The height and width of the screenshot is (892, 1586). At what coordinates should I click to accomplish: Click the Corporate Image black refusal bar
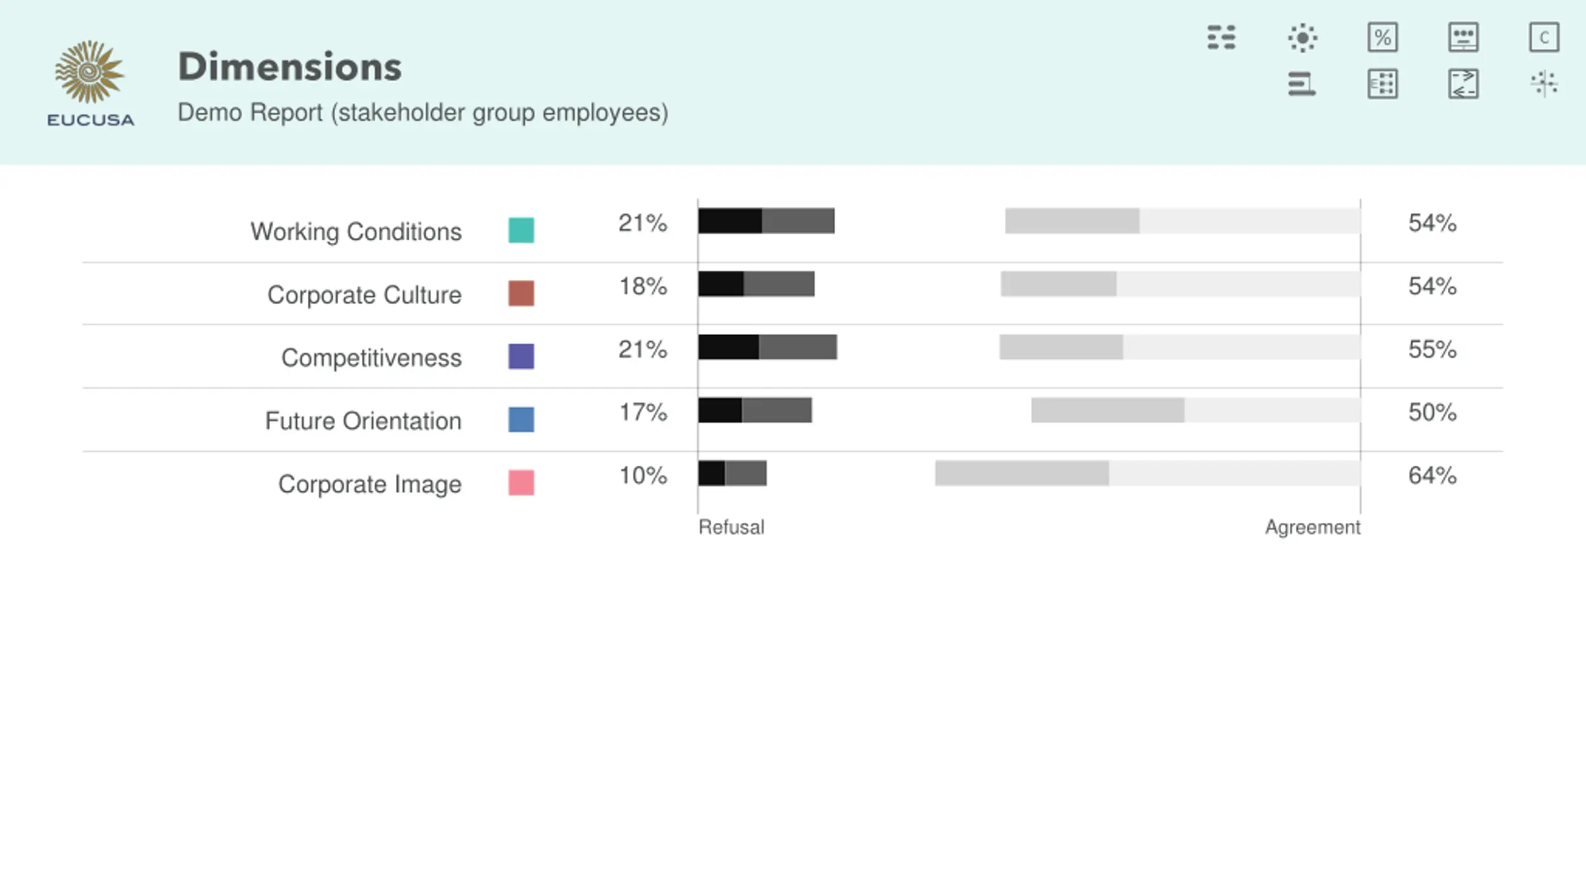click(x=711, y=473)
